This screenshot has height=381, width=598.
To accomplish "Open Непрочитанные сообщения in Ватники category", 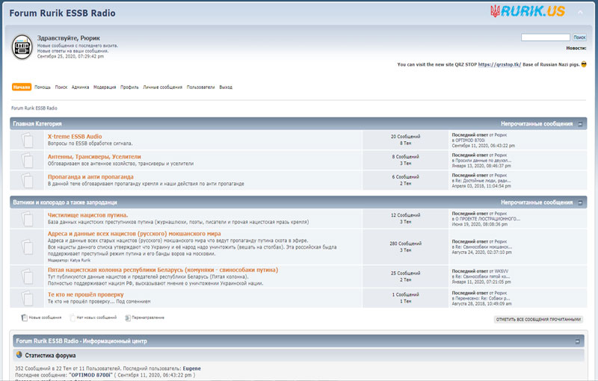I will click(537, 202).
